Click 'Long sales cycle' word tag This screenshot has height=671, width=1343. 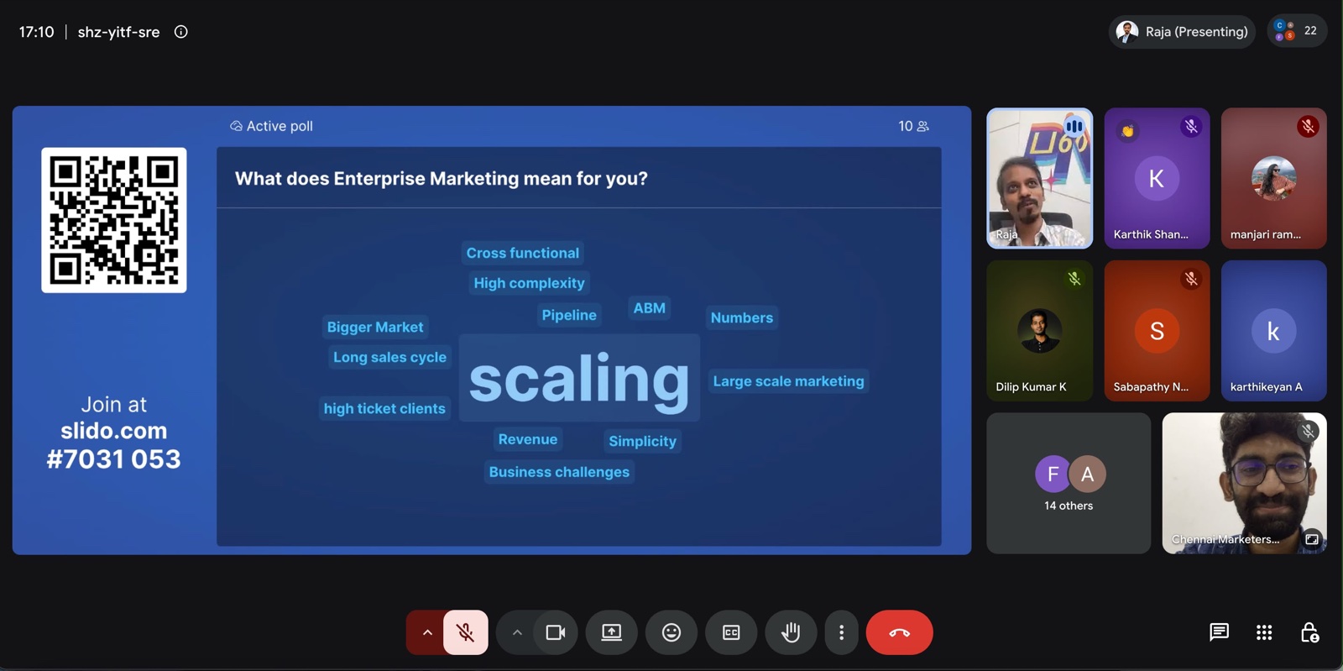click(x=389, y=357)
